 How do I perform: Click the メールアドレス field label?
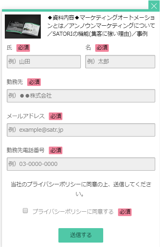26,116
